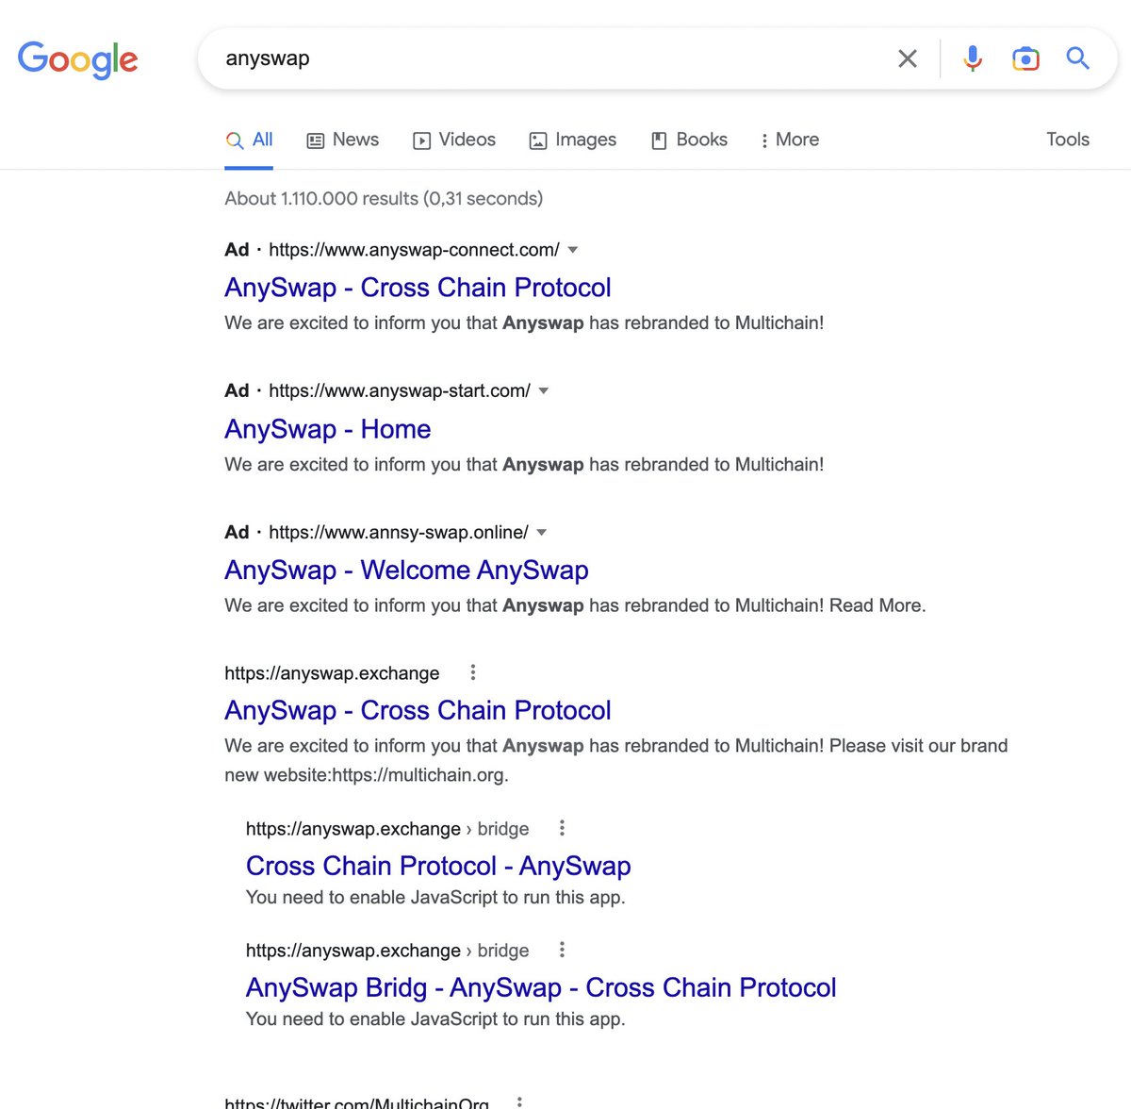Clear the search box with X icon

click(x=908, y=58)
